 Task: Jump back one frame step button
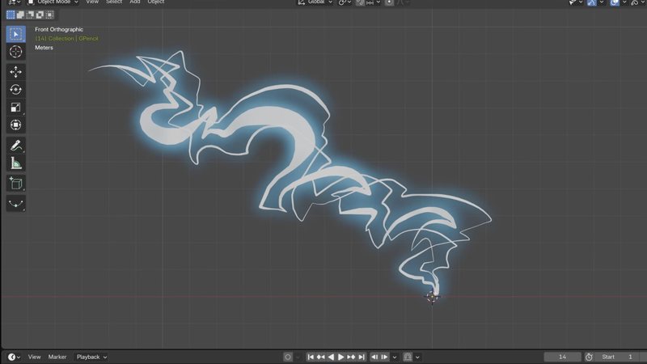click(374, 357)
